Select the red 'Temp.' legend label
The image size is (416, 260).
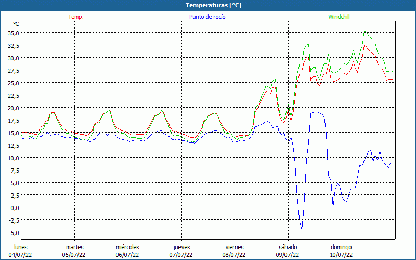point(76,17)
